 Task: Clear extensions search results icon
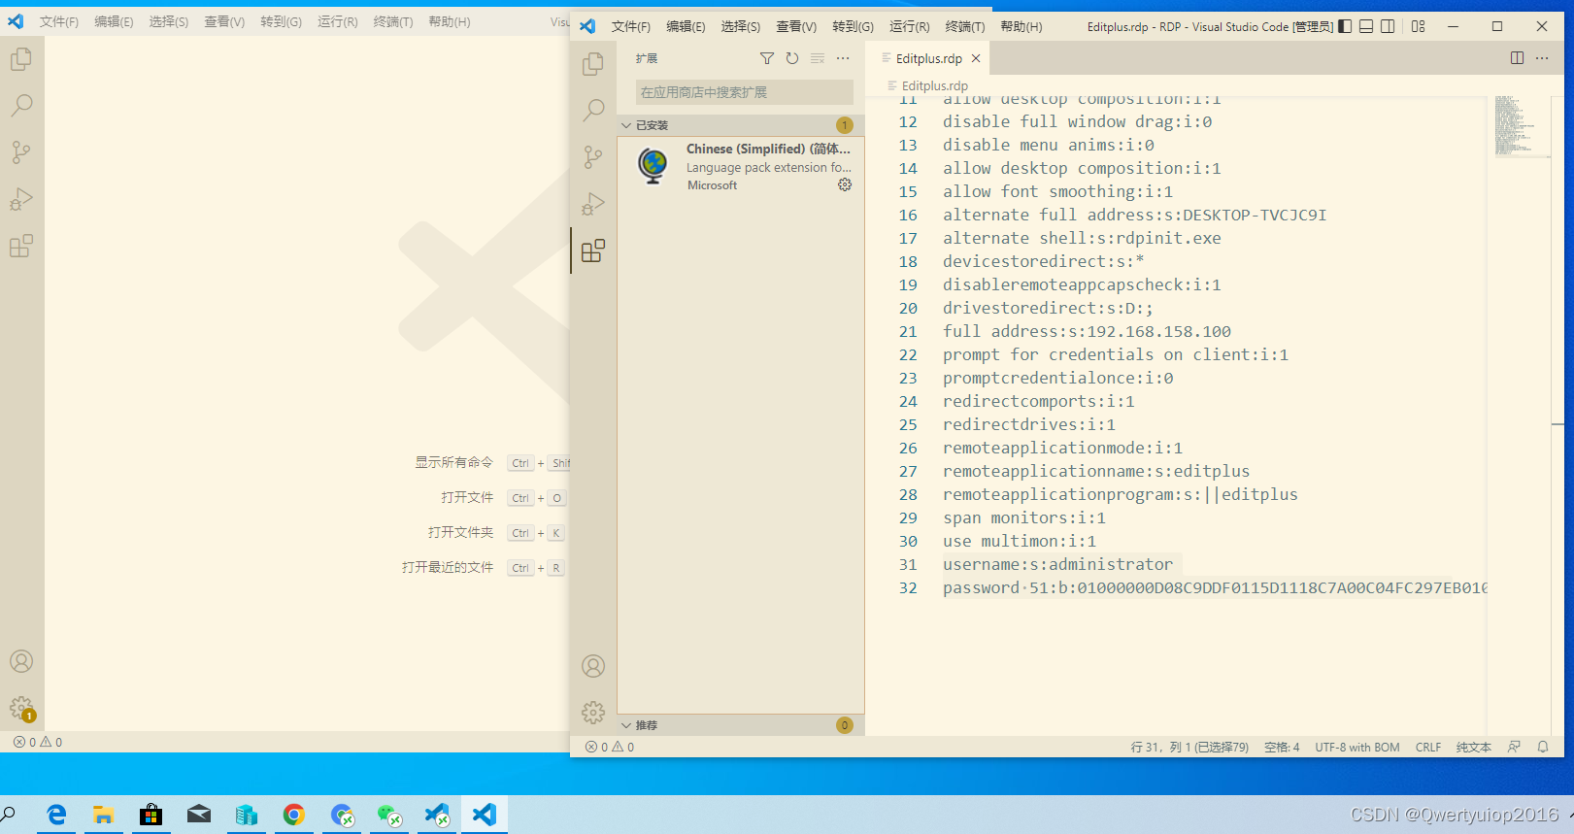coord(818,58)
